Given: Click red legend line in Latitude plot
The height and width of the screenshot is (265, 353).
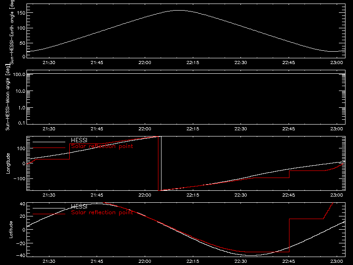Looking at the screenshot, I should [49, 214].
